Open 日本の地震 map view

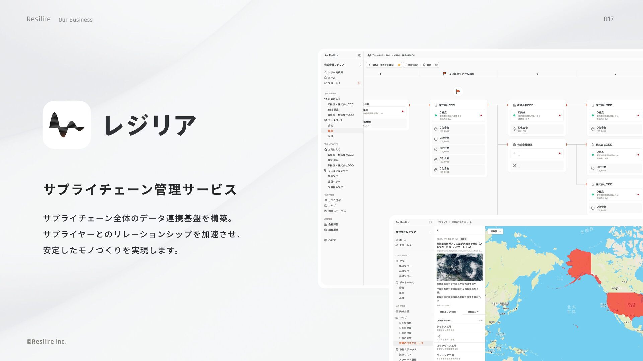coord(405,328)
